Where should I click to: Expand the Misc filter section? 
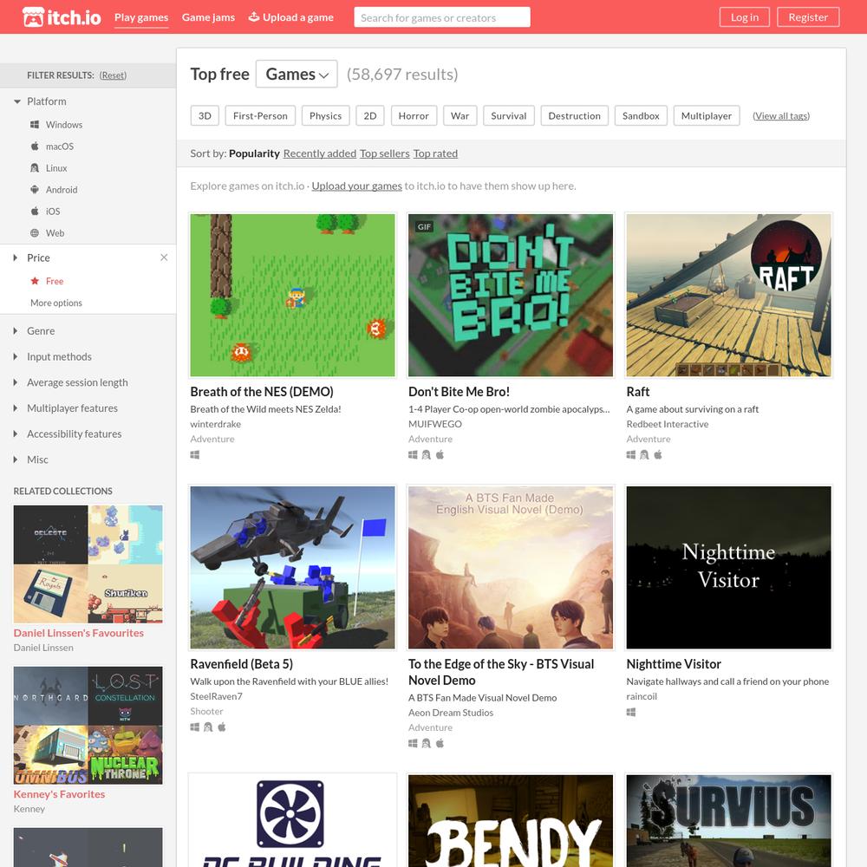15,460
